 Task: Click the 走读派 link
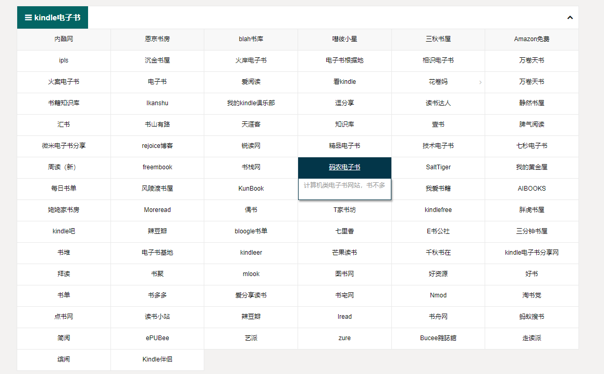532,338
